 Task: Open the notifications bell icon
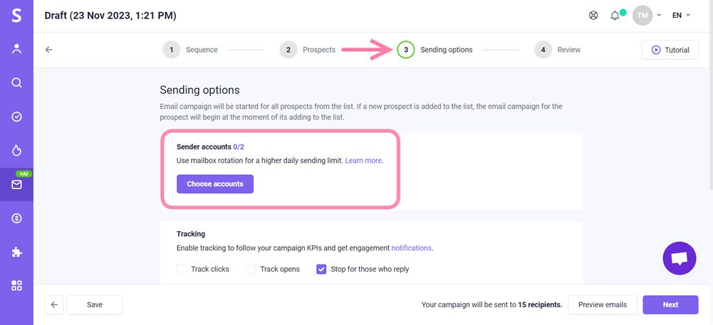pos(615,16)
